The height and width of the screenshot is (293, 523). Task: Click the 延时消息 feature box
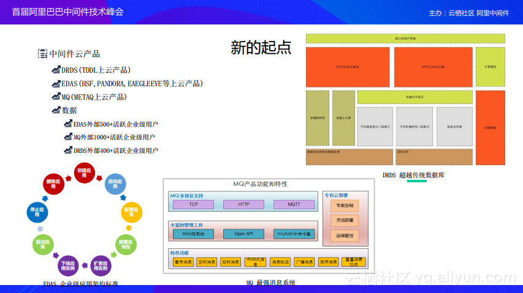231,262
